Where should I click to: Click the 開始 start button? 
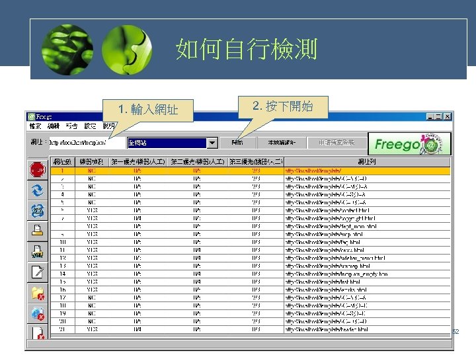tap(237, 142)
